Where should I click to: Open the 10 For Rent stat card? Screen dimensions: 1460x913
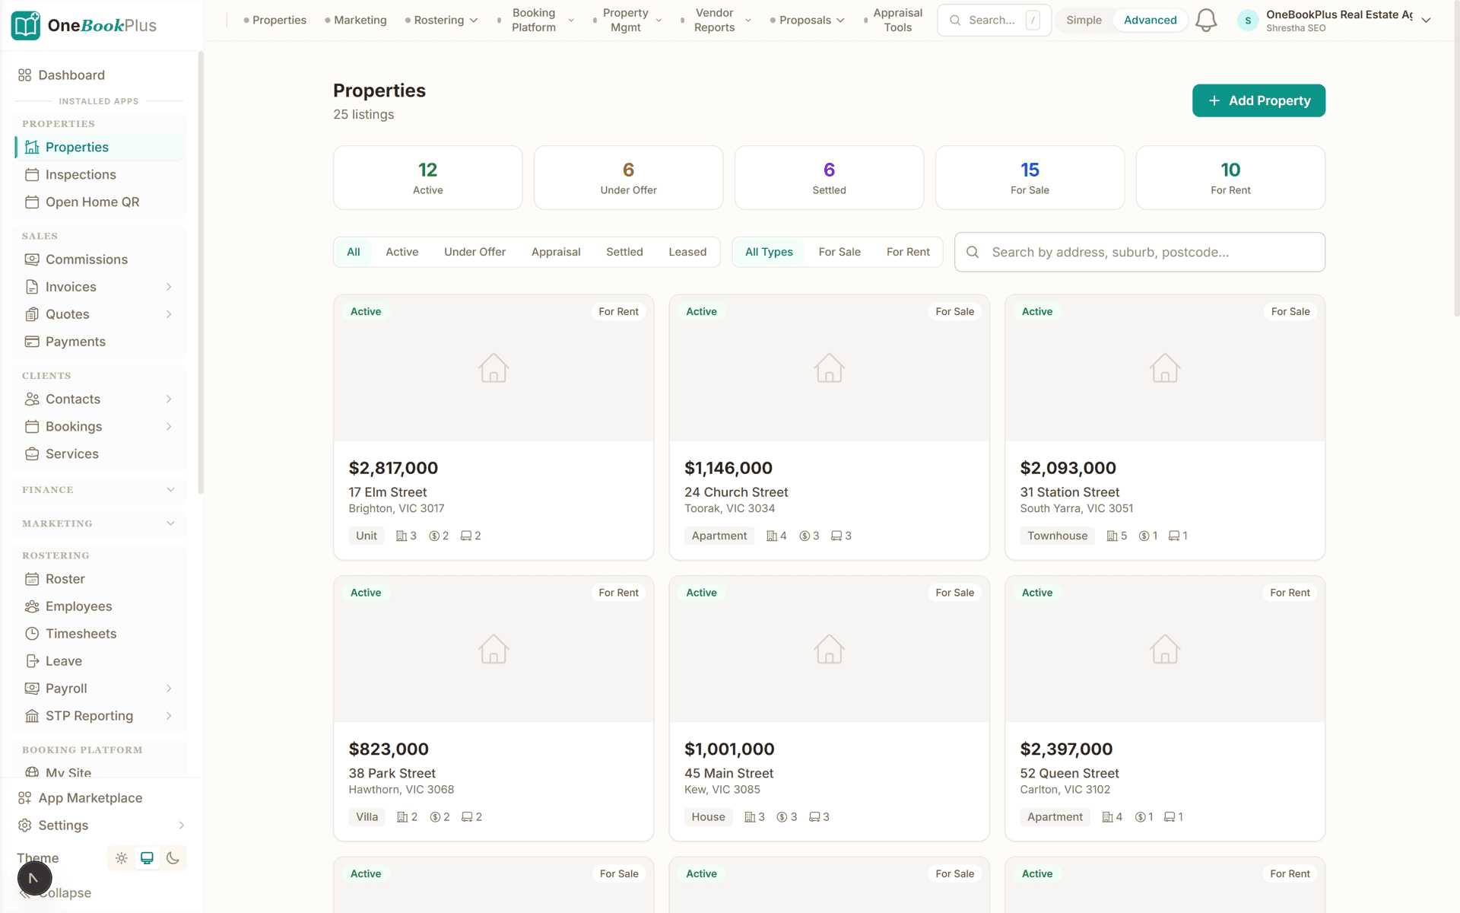click(1230, 178)
